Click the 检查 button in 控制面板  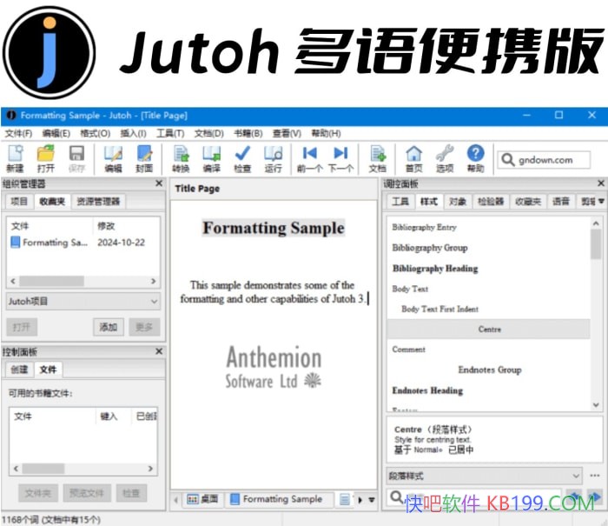pos(131,493)
